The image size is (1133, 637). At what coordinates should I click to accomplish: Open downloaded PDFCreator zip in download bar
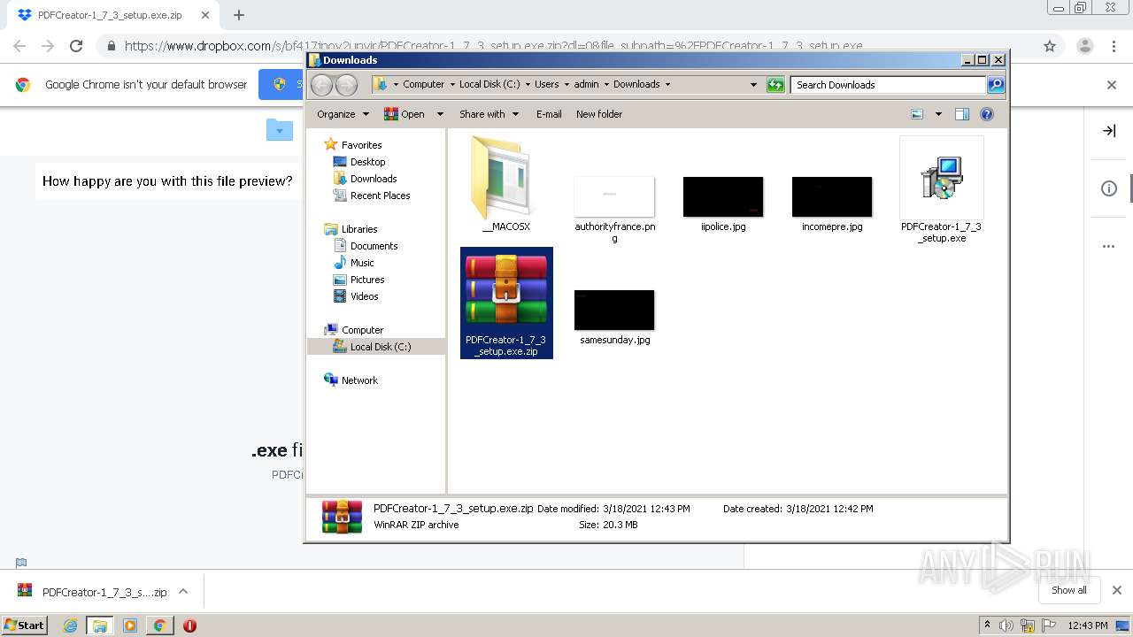click(92, 592)
